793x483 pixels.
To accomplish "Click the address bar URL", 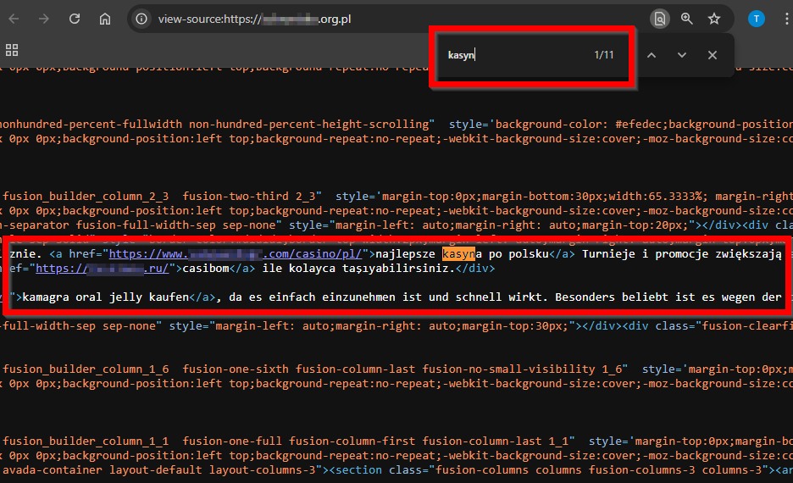I will (x=254, y=19).
